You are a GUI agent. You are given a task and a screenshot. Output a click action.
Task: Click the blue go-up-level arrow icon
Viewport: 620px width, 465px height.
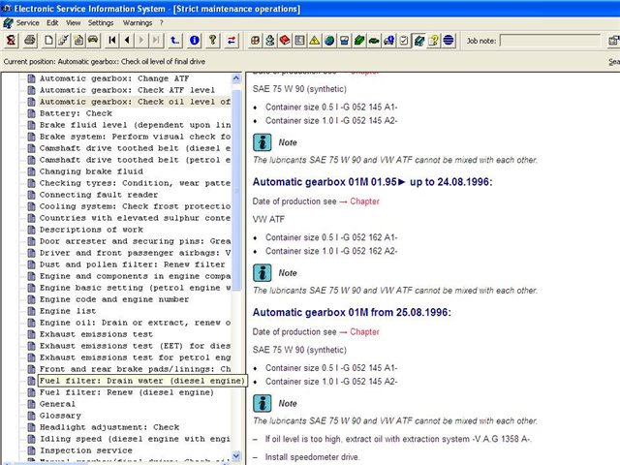(174, 41)
